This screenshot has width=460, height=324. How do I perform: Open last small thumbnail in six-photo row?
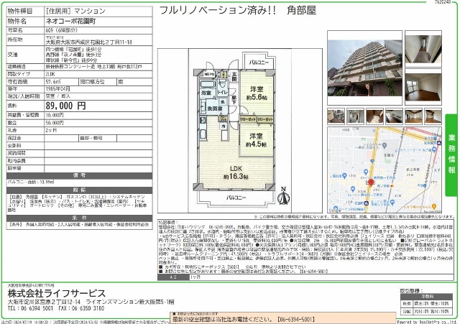tap(433, 116)
